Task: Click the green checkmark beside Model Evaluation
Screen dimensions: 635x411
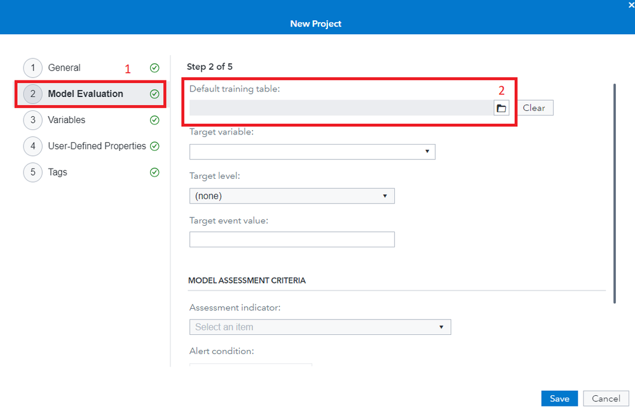Action: pos(154,94)
